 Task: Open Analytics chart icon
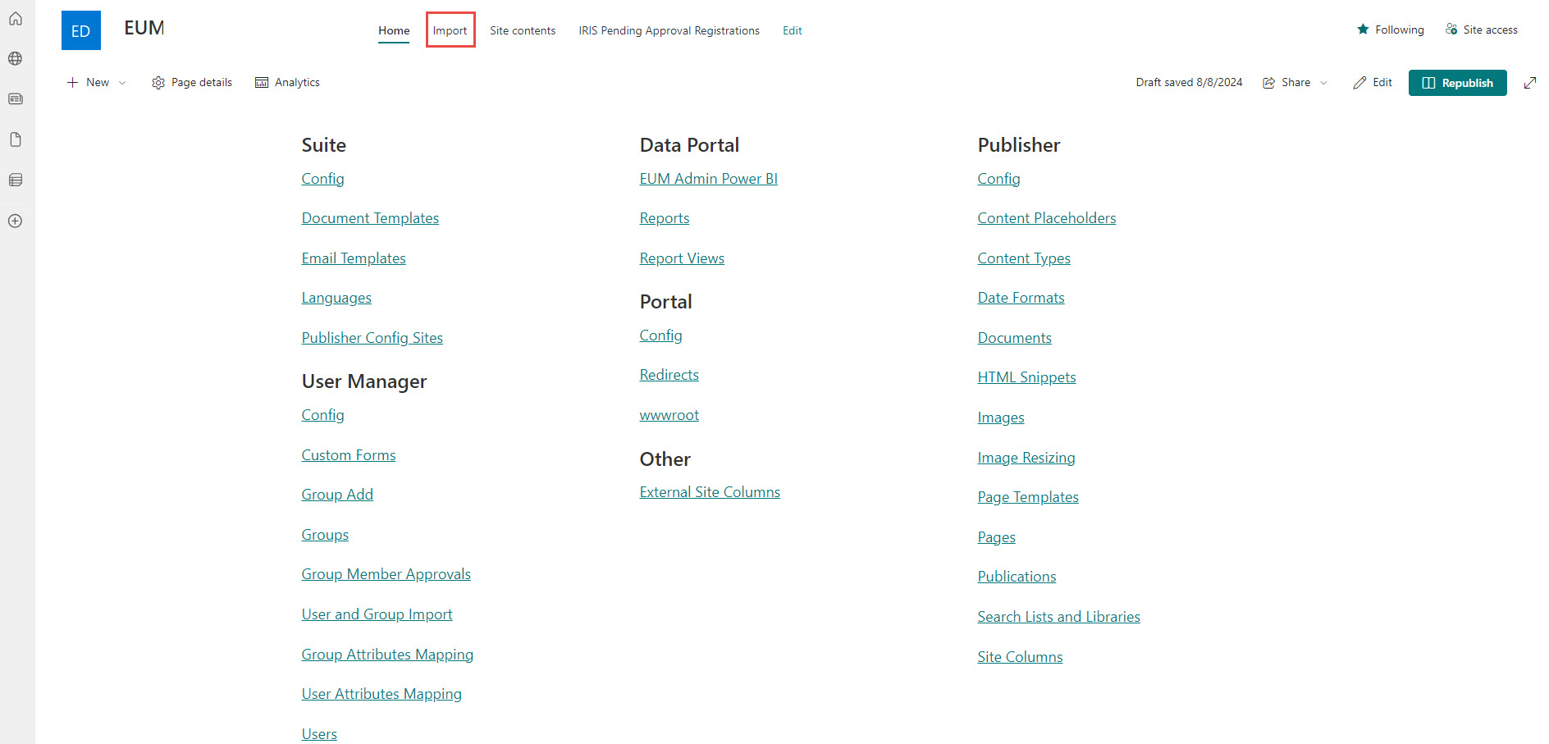262,83
